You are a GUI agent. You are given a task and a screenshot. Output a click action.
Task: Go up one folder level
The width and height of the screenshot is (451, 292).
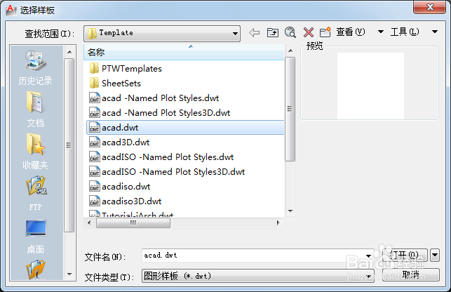coord(272,32)
